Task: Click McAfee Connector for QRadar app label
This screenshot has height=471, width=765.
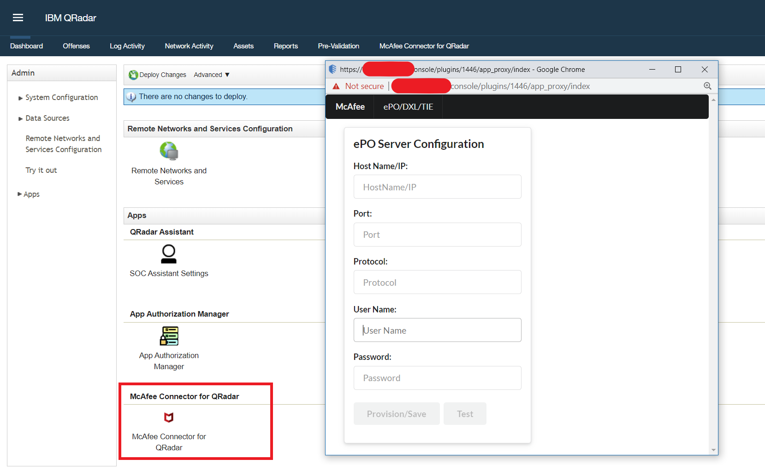Action: point(169,442)
